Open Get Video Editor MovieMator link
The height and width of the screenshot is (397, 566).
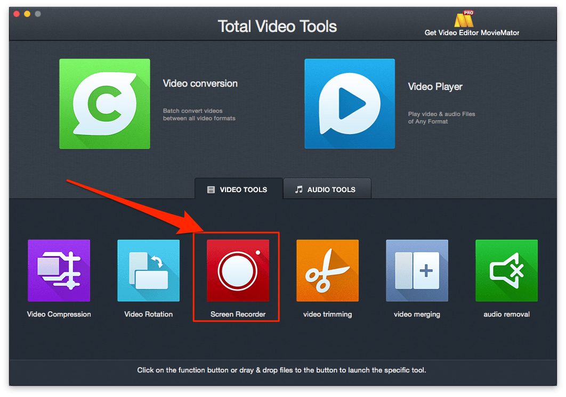[471, 32]
